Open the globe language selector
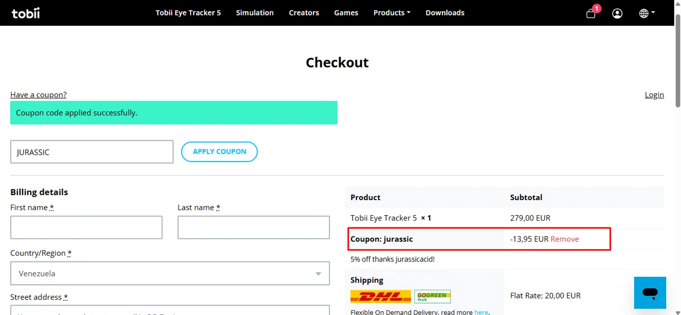The width and height of the screenshot is (681, 315). click(x=646, y=13)
